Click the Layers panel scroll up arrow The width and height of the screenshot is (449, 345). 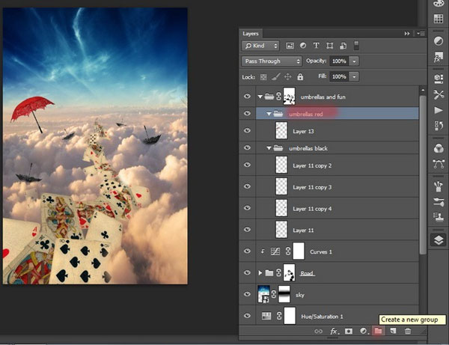423,91
